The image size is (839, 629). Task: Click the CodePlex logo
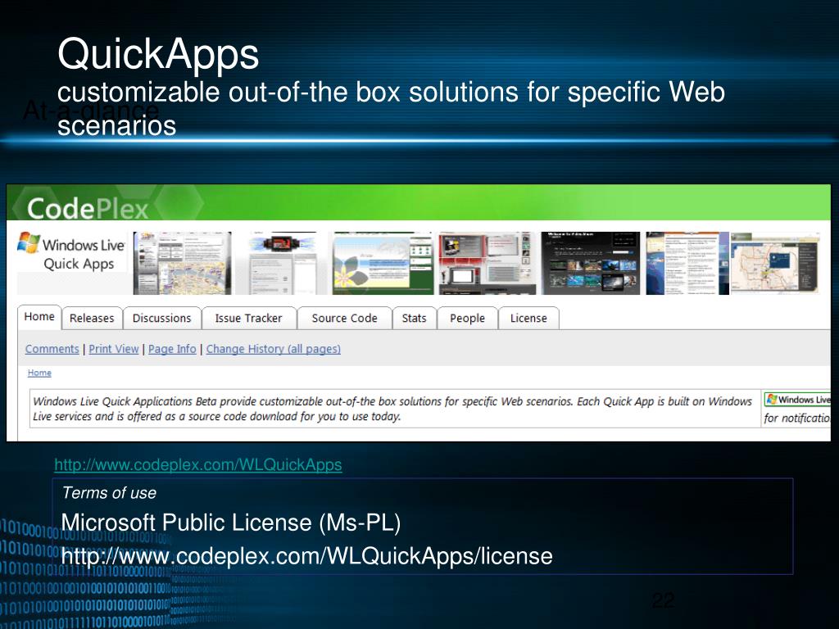(x=88, y=208)
